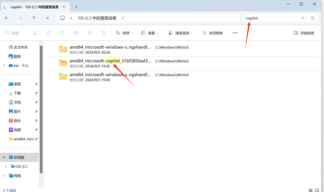The width and height of the screenshot is (324, 192).
Task: Select the Rename icon on the toolbar
Action: (x=76, y=33)
